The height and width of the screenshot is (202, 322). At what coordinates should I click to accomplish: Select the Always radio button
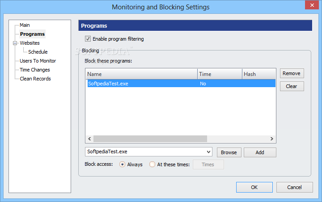pyautogui.click(x=122, y=164)
